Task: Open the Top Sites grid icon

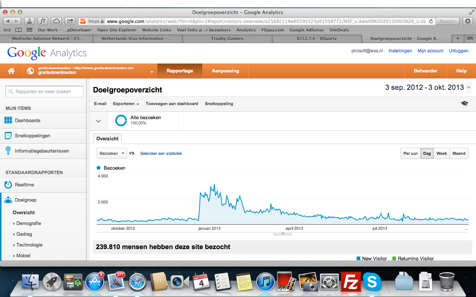Action: (x=29, y=30)
